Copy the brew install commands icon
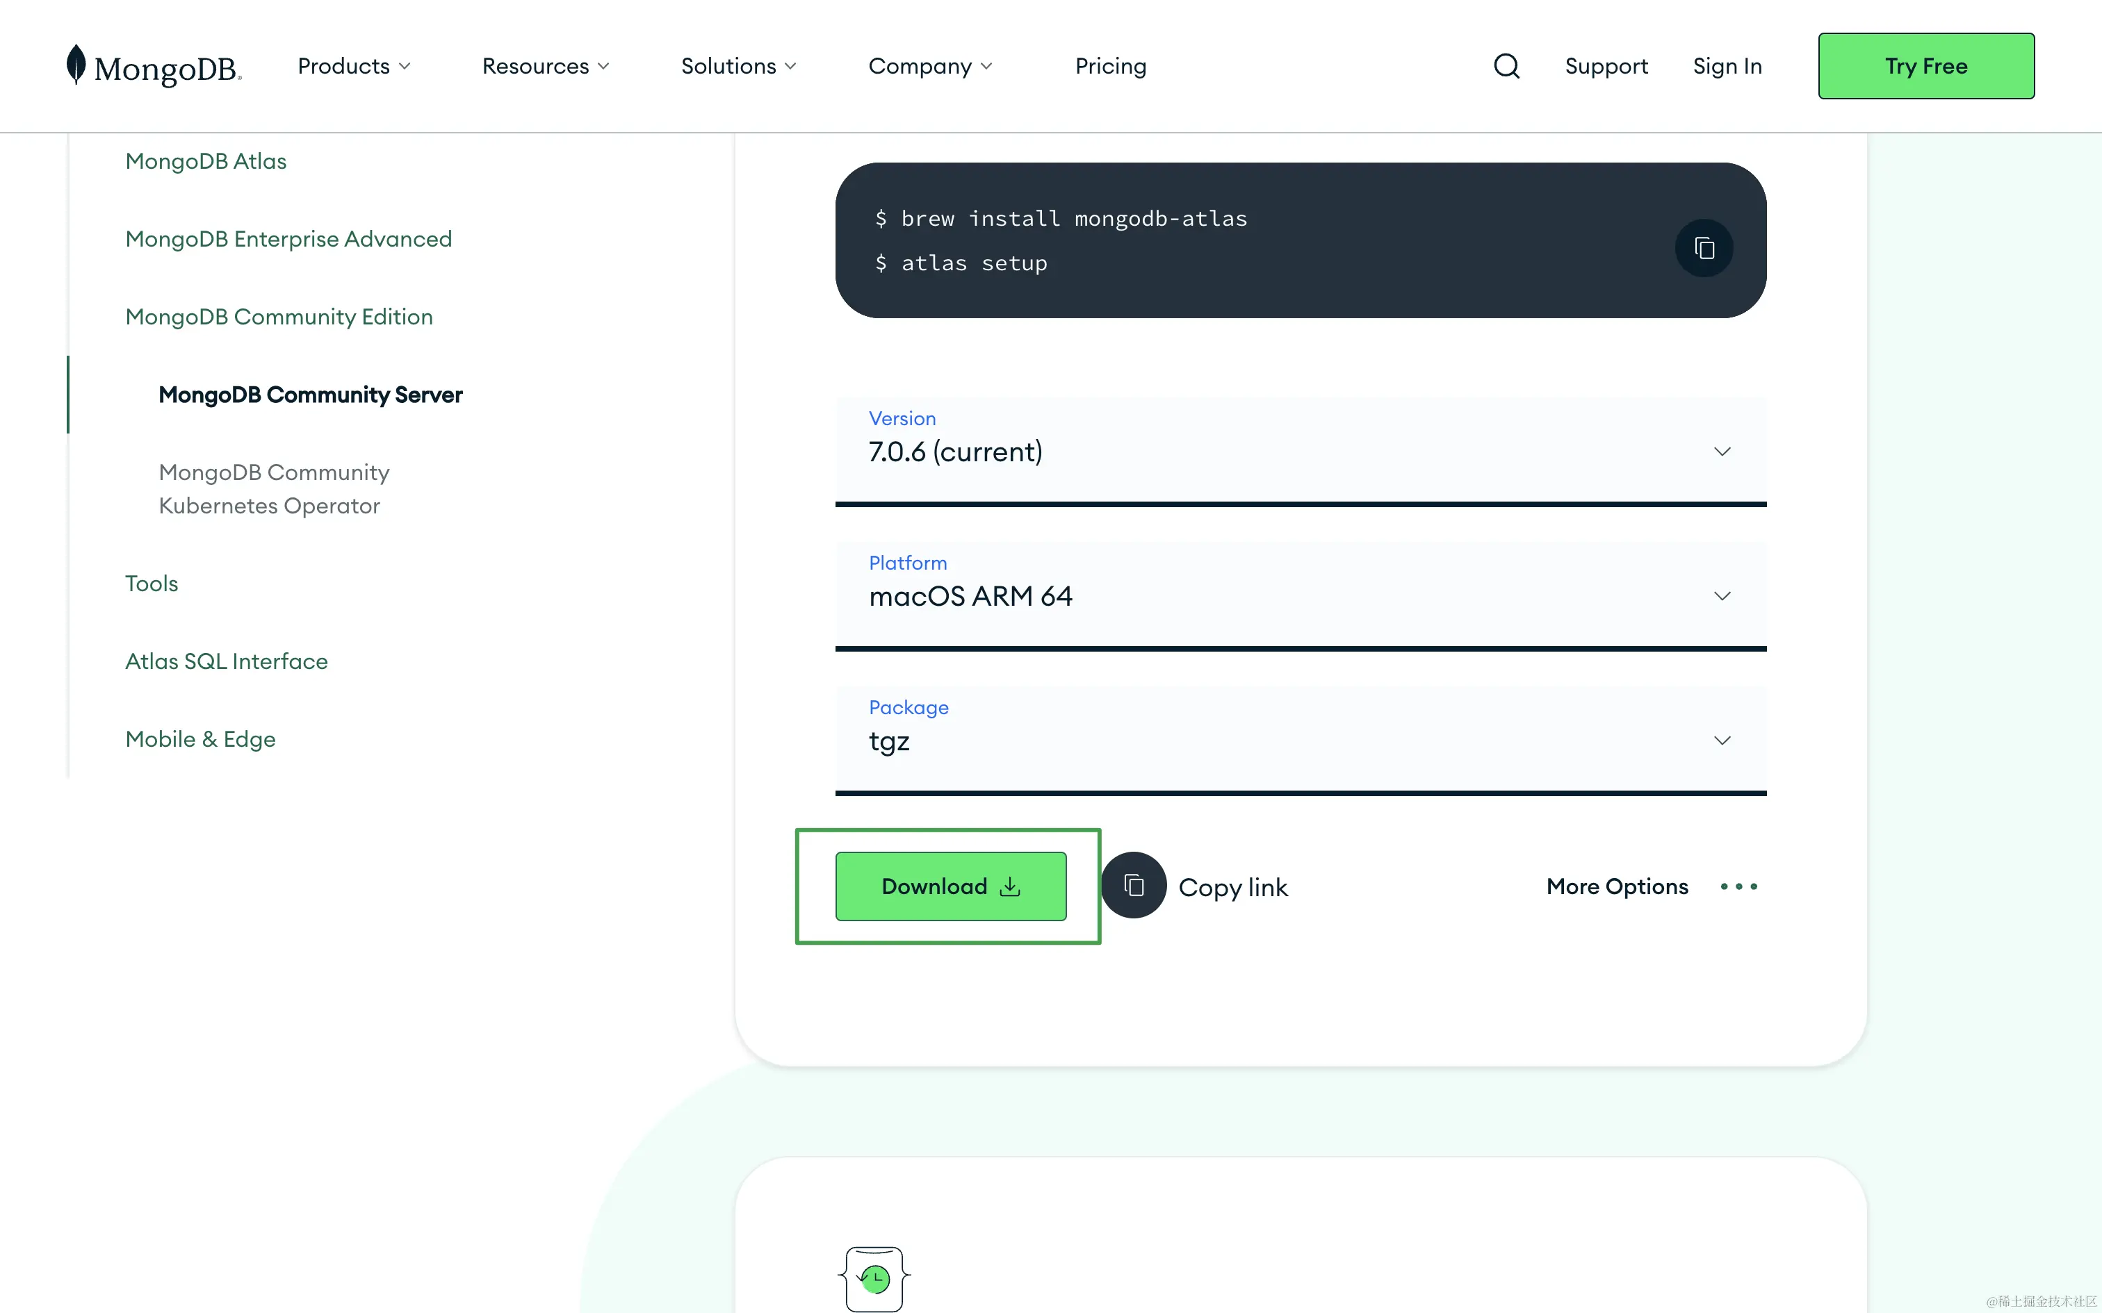 pos(1703,249)
